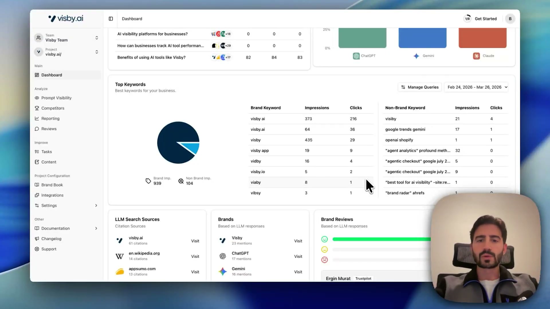Expand the Documentation submenu chevron
This screenshot has width=550, height=309.
point(96,228)
